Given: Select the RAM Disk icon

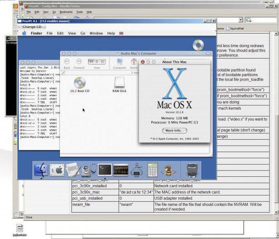Looking at the screenshot, I should 120,84.
